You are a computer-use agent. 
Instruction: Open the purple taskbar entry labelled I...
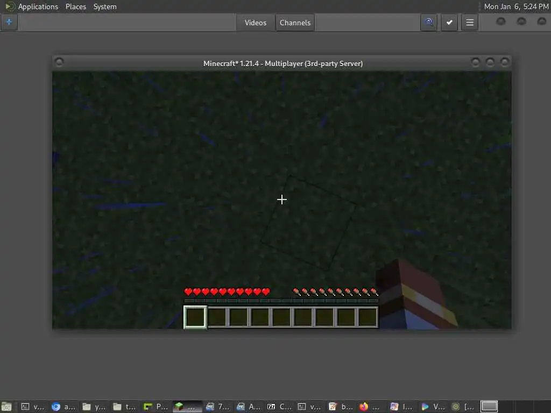coord(401,407)
